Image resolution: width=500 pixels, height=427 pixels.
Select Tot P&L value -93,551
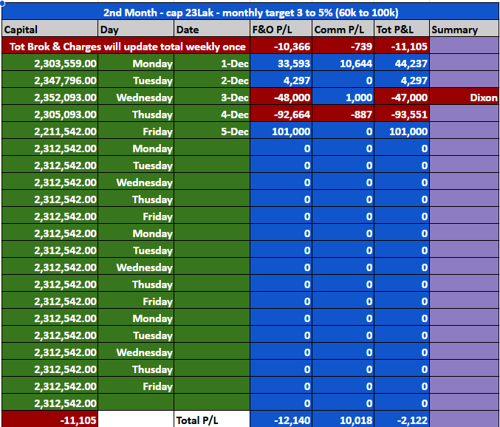402,115
